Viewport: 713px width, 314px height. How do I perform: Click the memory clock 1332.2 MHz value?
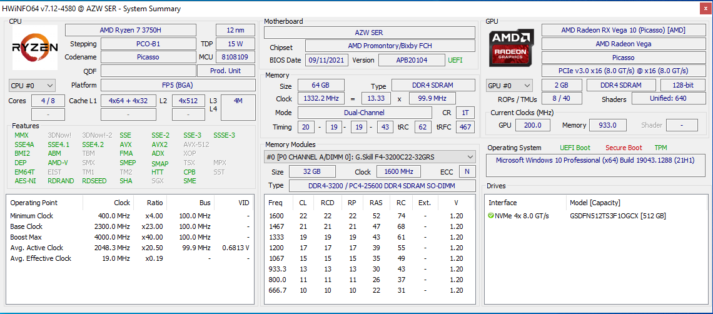(x=321, y=98)
